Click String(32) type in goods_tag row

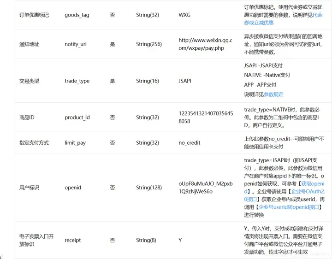pyautogui.click(x=148, y=15)
